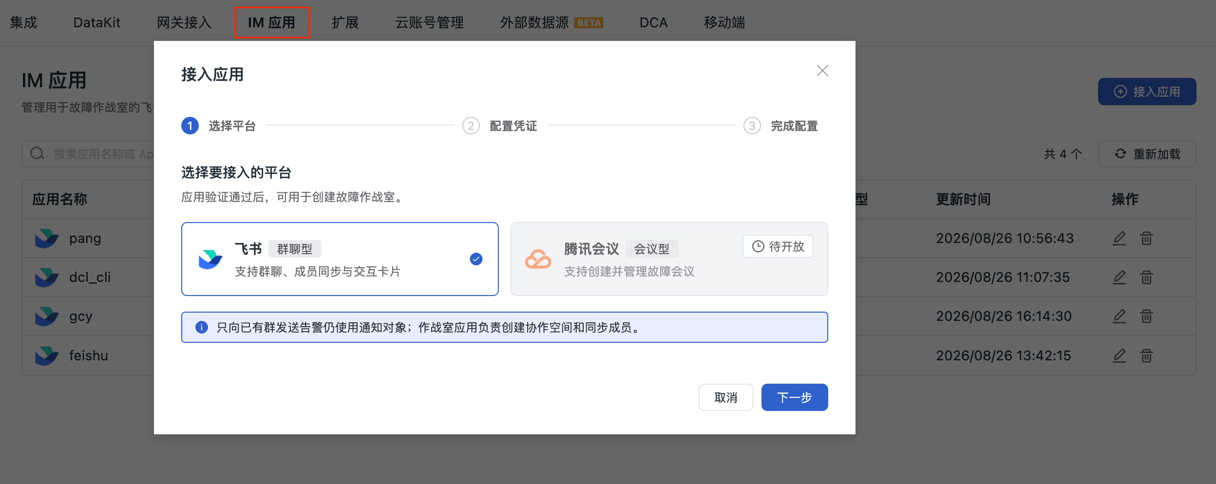Image resolution: width=1216 pixels, height=484 pixels.
Task: Click the edit pencil icon for gcy row
Action: click(1120, 316)
